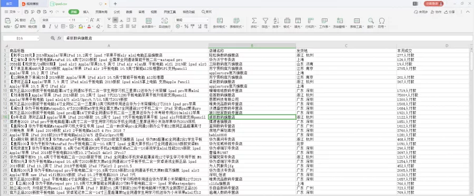Click the Wrap Text (自动换行) icon

(164, 20)
